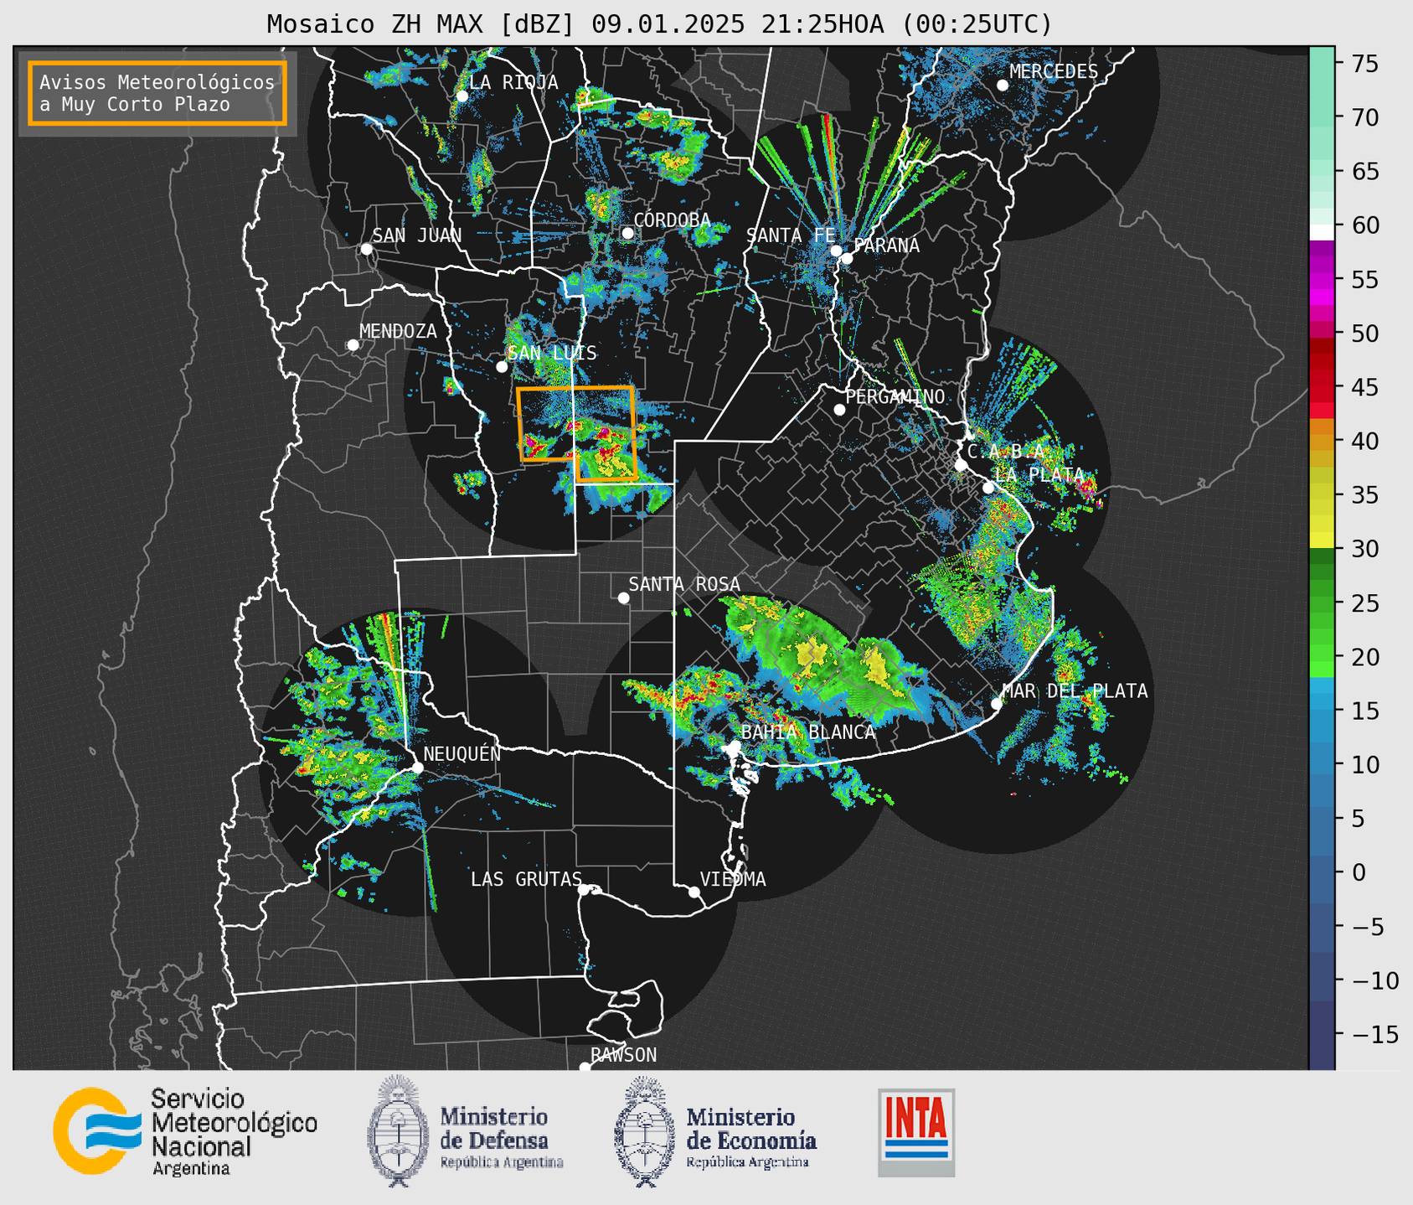Image resolution: width=1413 pixels, height=1205 pixels.
Task: Click the LAS GRUTAS city marker dot
Action: coord(584,890)
